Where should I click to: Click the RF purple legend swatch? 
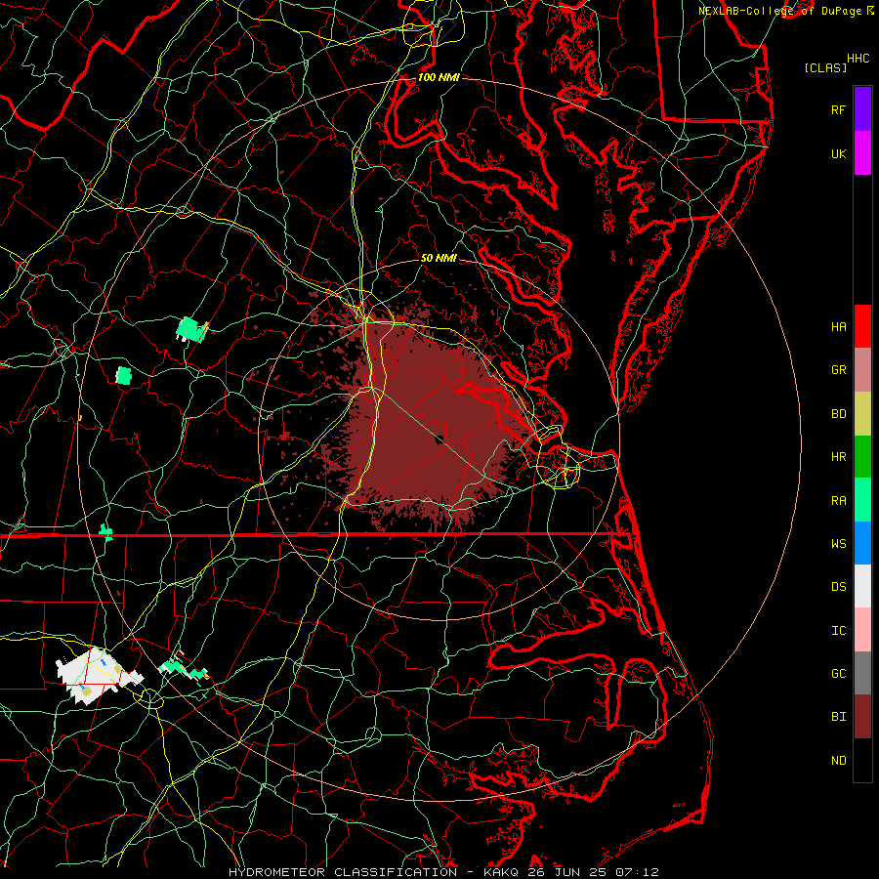pos(862,109)
